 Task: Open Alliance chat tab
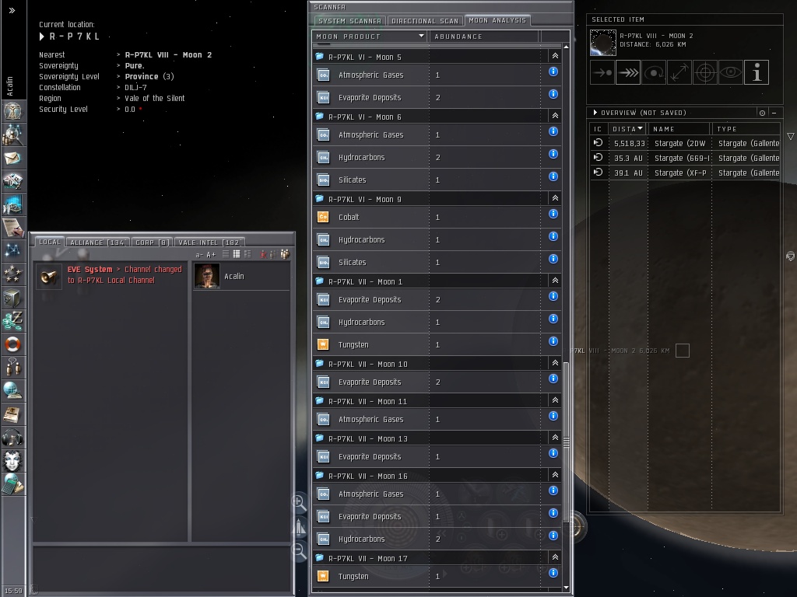[97, 243]
